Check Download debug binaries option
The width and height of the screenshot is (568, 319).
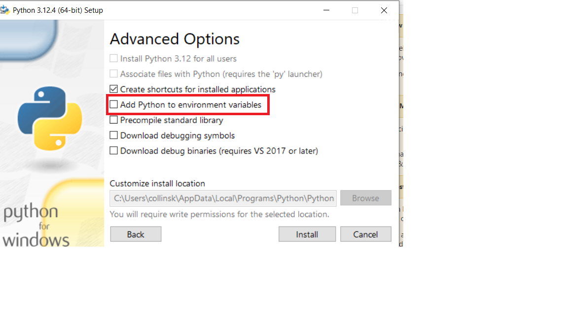coord(114,151)
